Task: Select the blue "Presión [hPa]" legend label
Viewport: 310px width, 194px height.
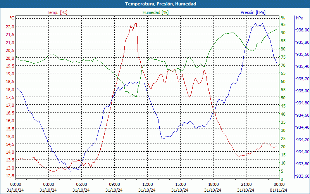Action: point(253,12)
